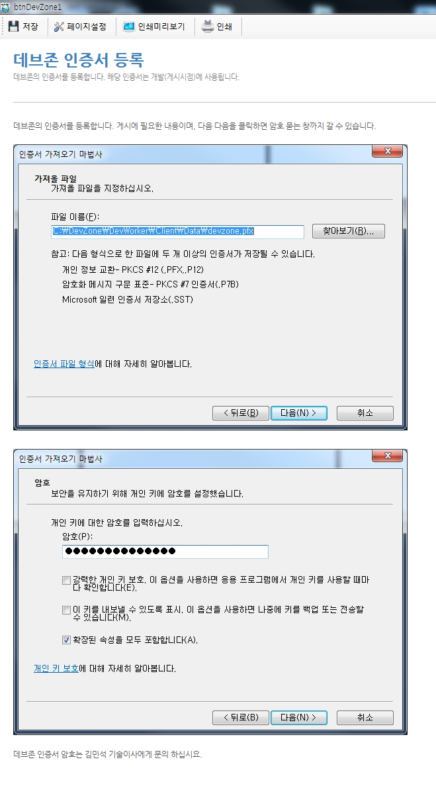Click the private key password field
This screenshot has width=436, height=786.
(165, 552)
